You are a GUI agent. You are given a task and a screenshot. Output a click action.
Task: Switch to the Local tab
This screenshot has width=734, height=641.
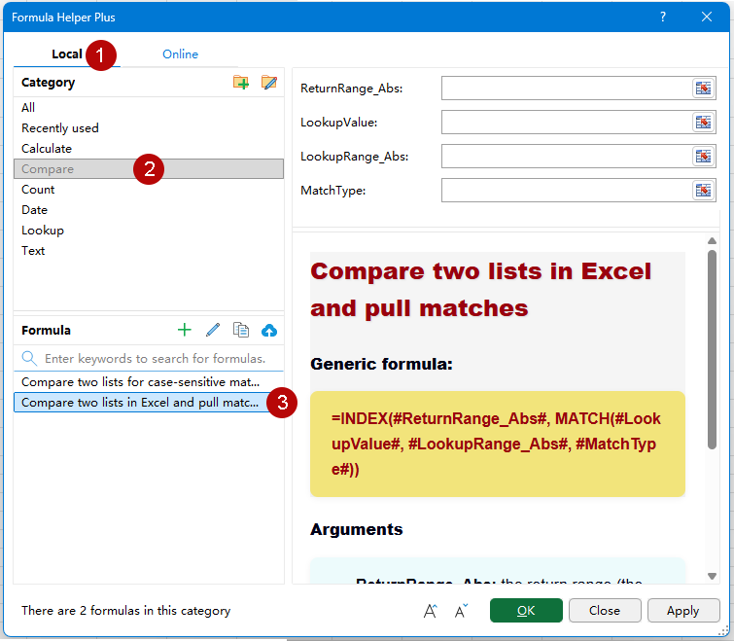(67, 53)
